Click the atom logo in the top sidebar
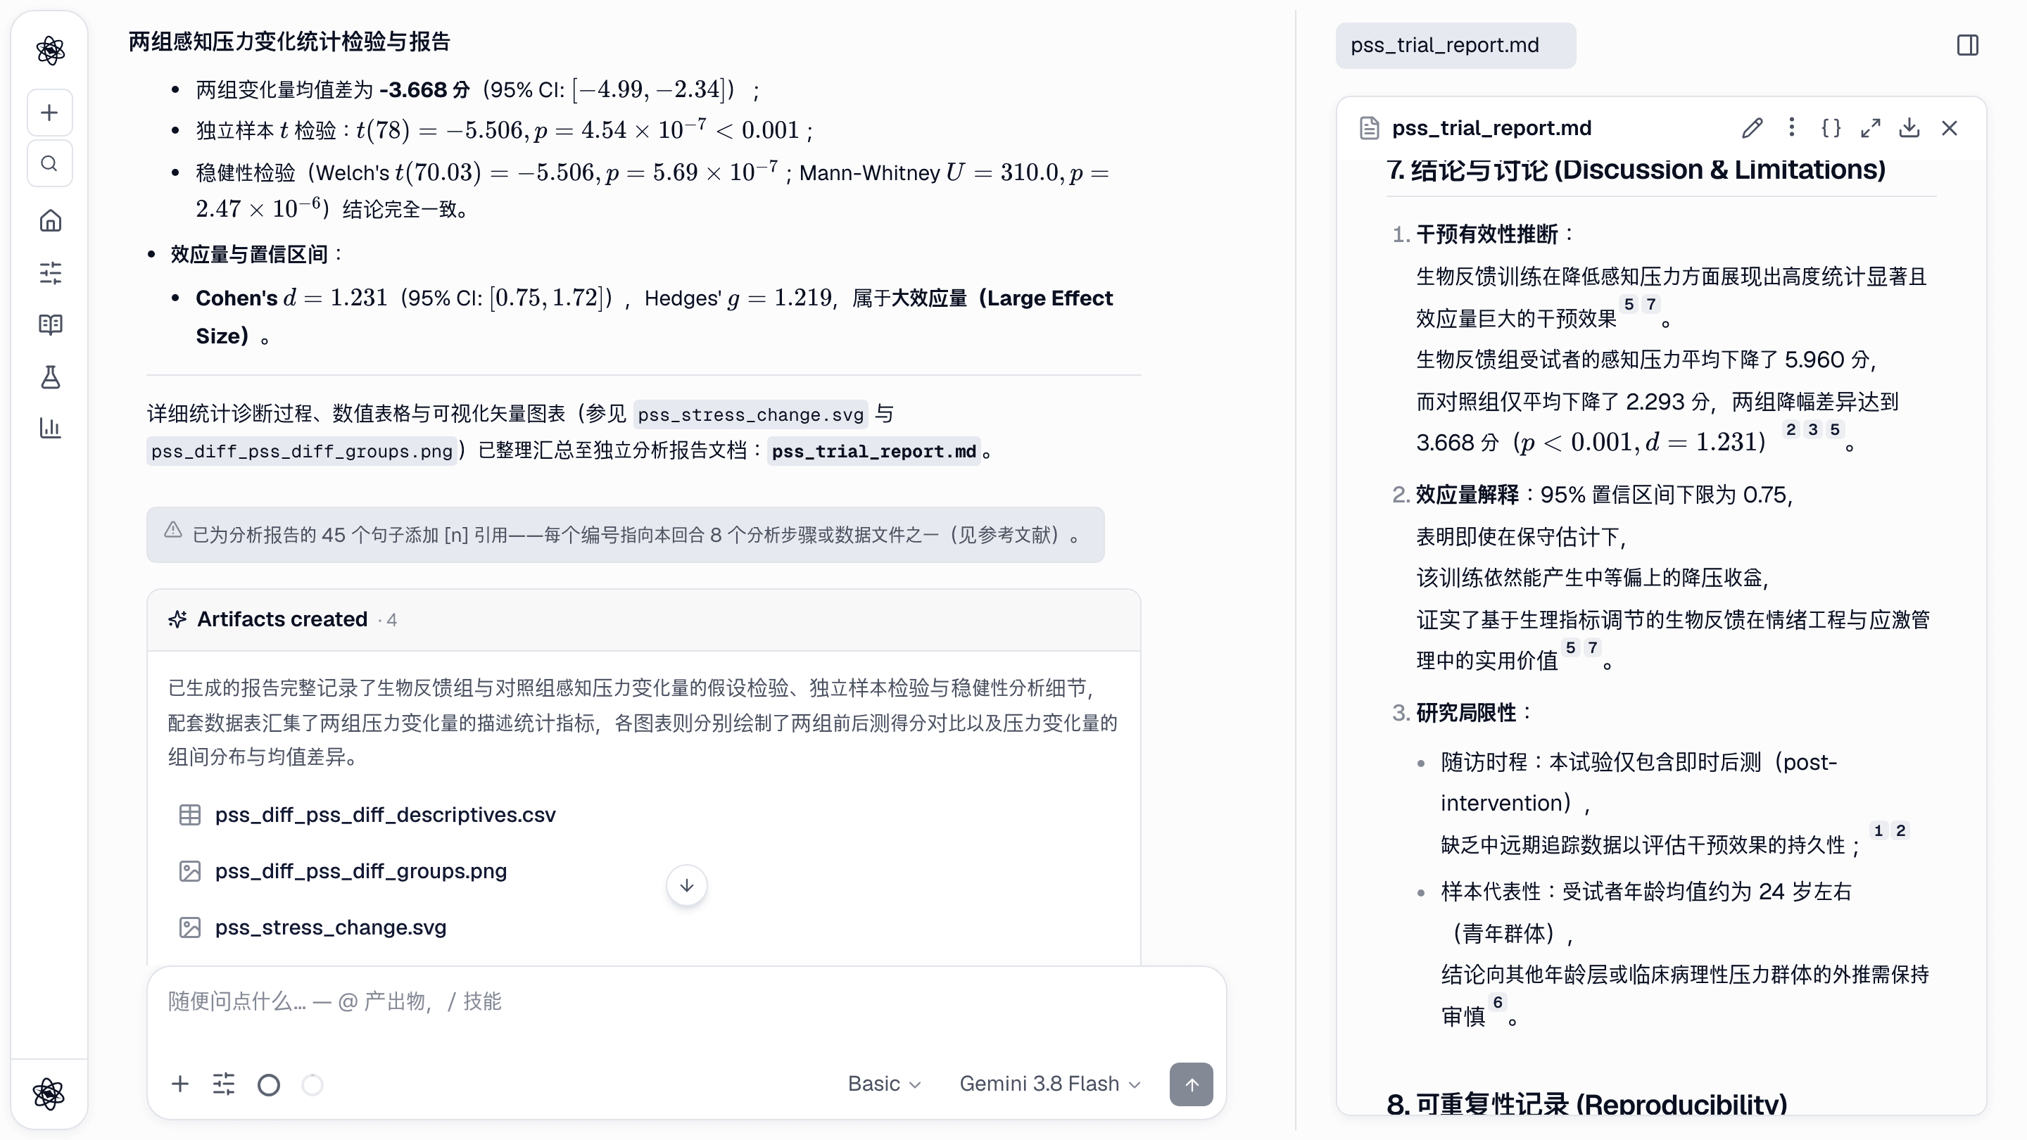Screen dimensions: 2027x1140 [49, 51]
